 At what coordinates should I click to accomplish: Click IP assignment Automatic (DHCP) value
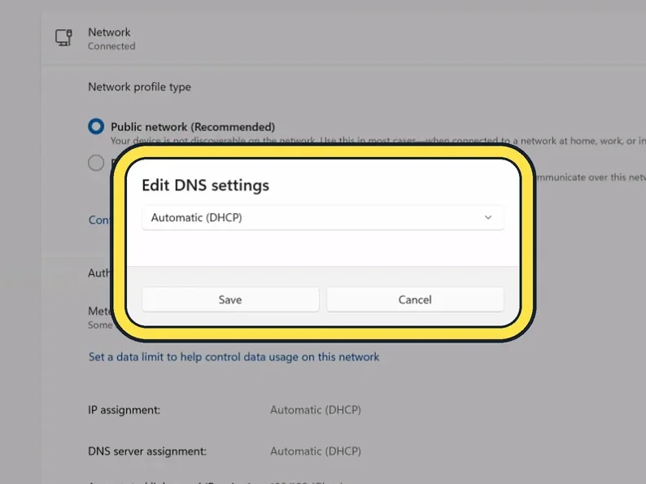tap(316, 410)
